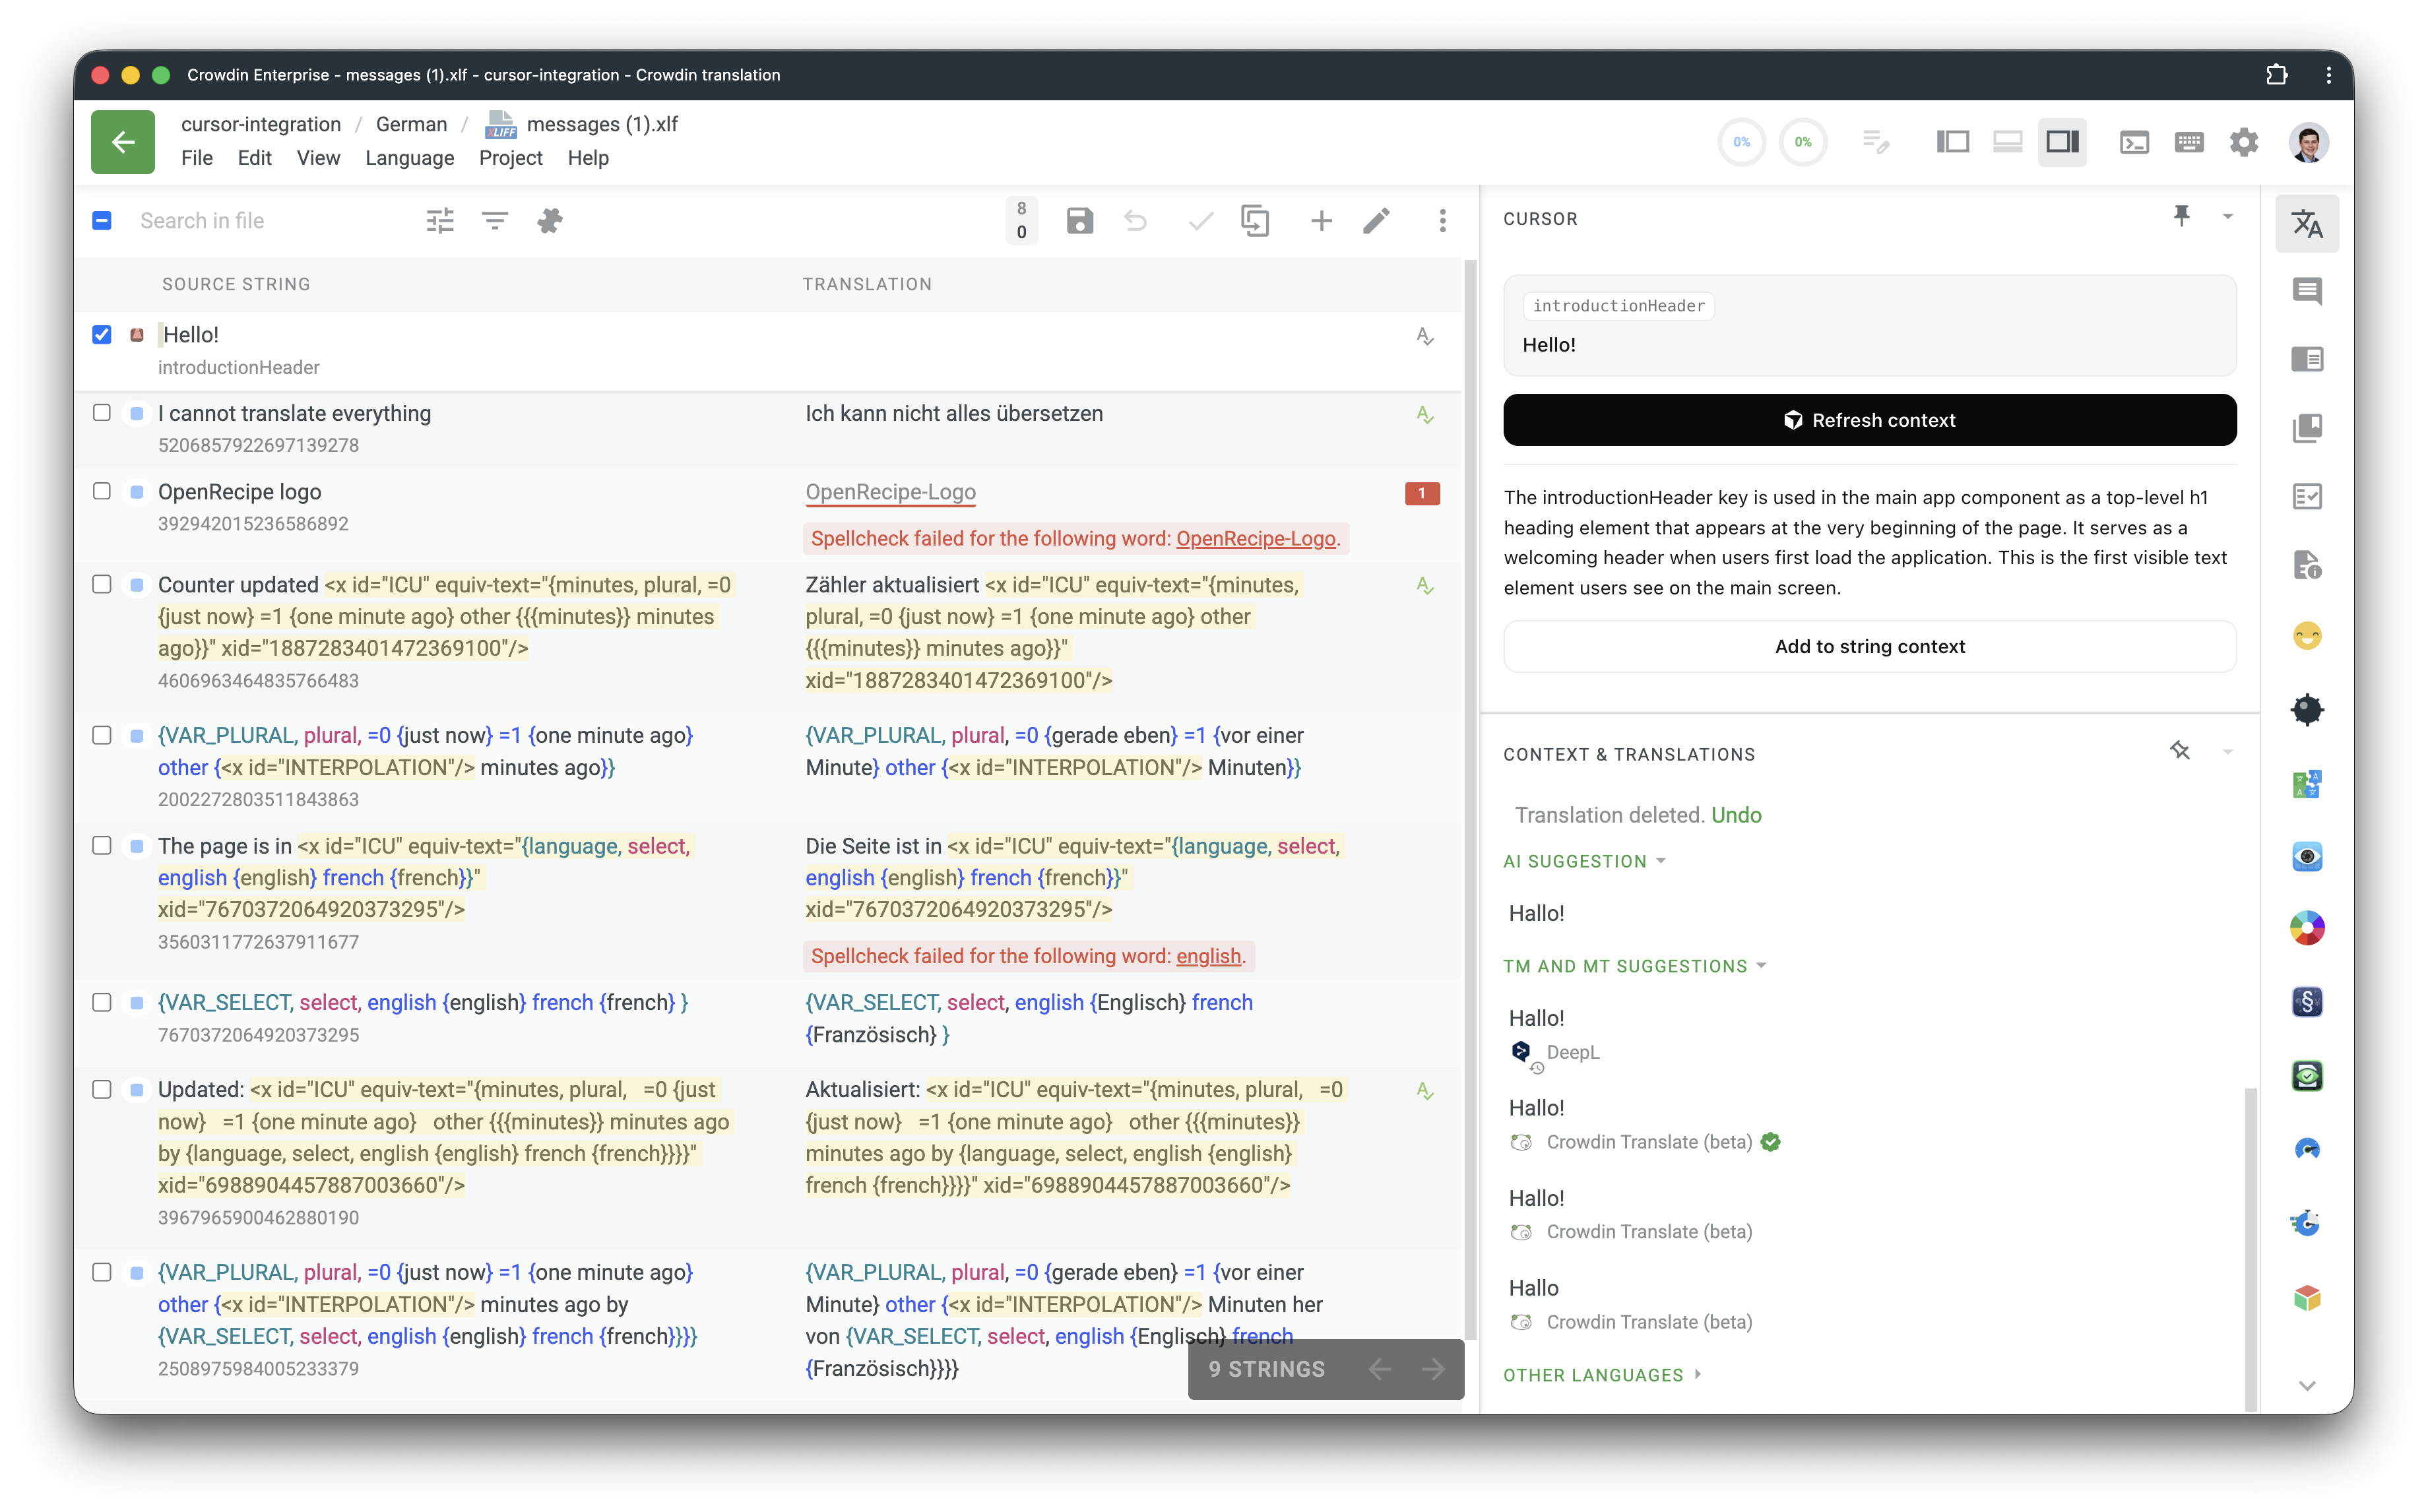Select checkbox for string 2002272803511843863
Viewport: 2428px width, 1512px height.
pos(101,734)
